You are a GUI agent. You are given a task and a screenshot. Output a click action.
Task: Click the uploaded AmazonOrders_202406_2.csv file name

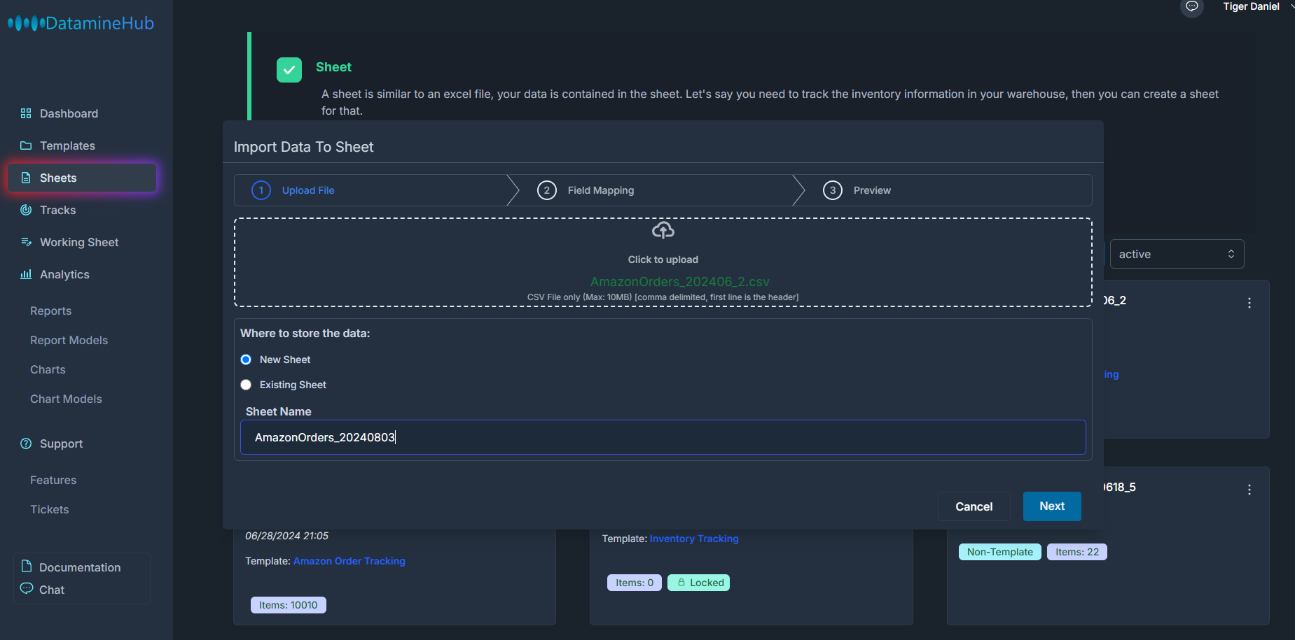679,281
